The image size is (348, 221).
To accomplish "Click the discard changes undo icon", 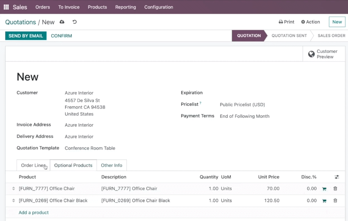I will 75,22.
